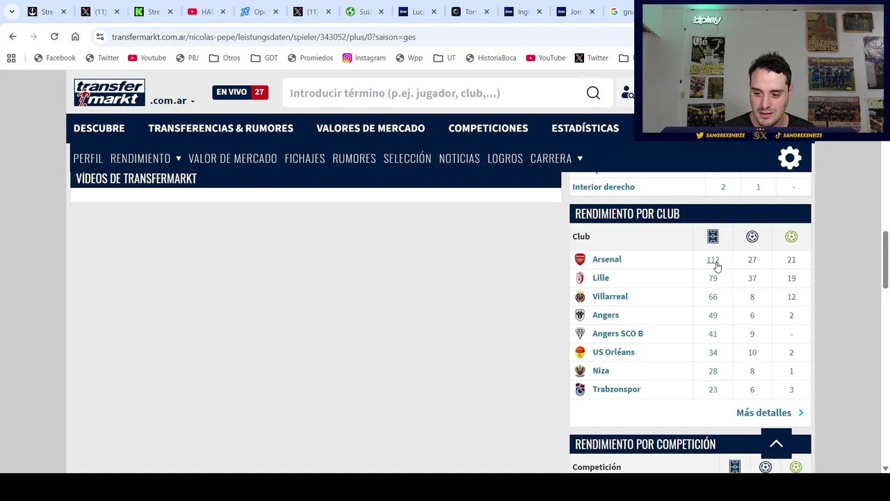Image resolution: width=890 pixels, height=501 pixels.
Task: Click the site info icon in address bar
Action: pos(100,36)
